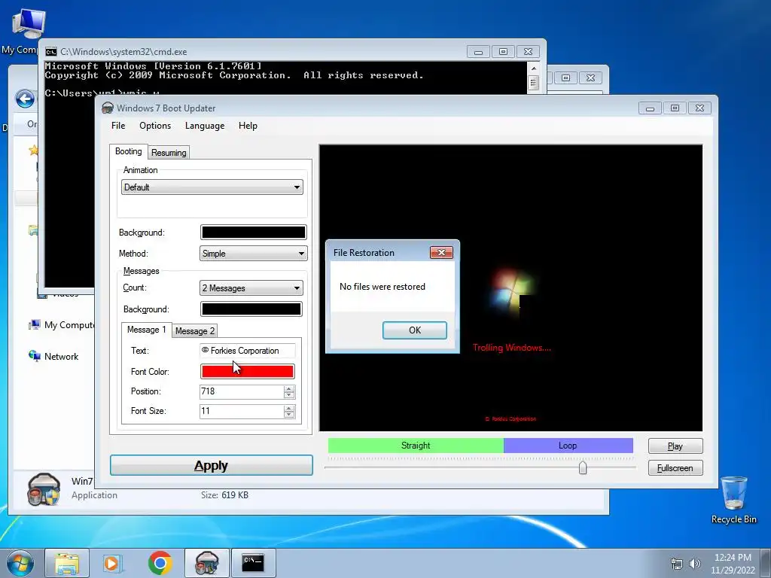Open the Method Simple dropdown
This screenshot has height=578, width=771.
tap(253, 254)
